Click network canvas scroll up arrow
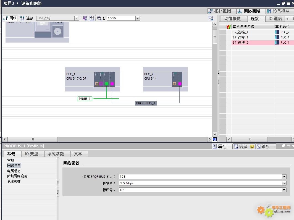This screenshot has width=294, height=220. point(215,24)
